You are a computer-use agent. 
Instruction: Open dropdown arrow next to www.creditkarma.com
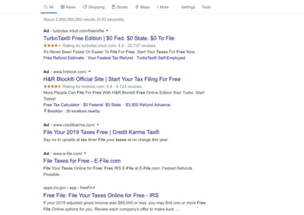[98, 125]
